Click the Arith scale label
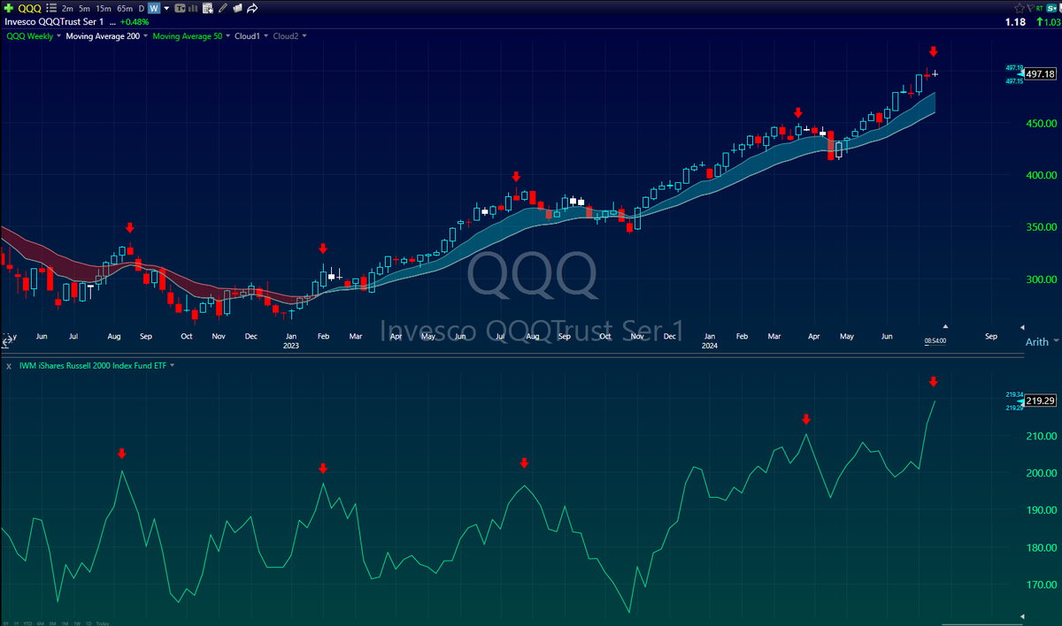This screenshot has height=626, width=1062. 1036,341
